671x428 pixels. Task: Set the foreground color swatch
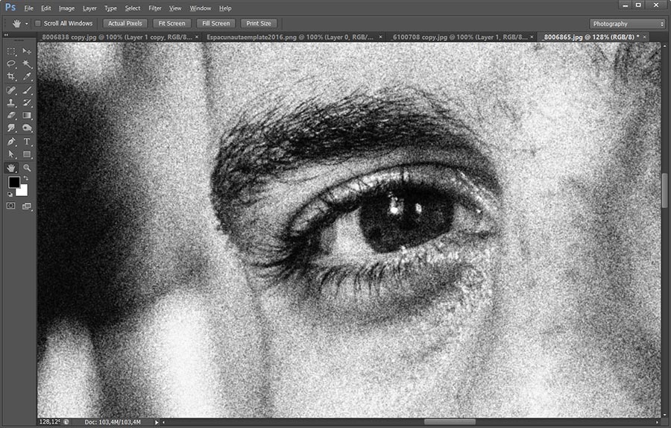pos(13,183)
